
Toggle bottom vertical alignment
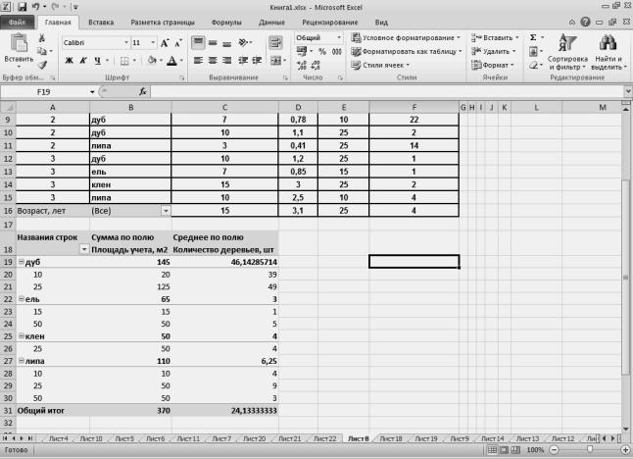pos(227,43)
